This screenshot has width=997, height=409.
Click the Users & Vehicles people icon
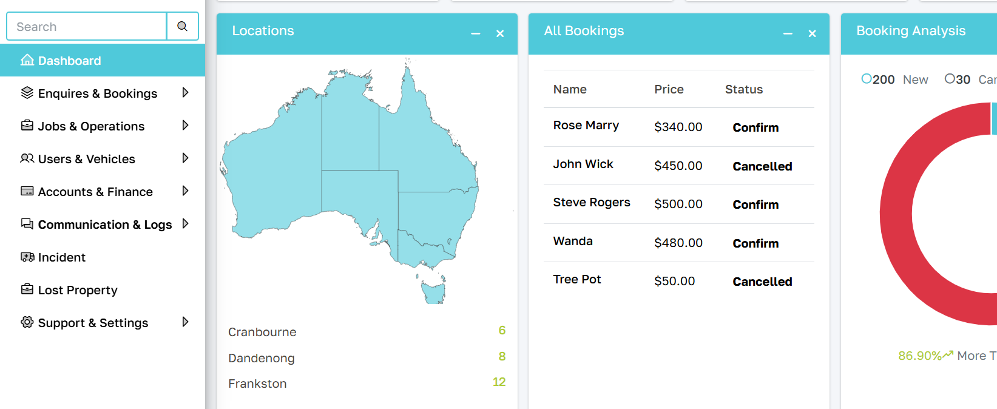tap(27, 158)
